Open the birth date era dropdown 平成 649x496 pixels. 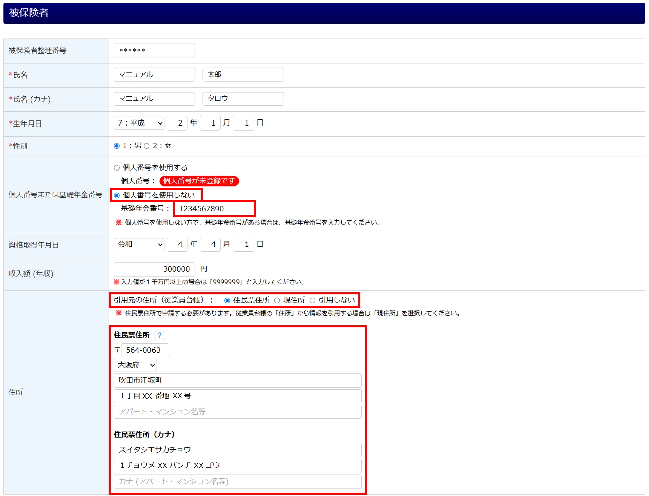click(139, 123)
